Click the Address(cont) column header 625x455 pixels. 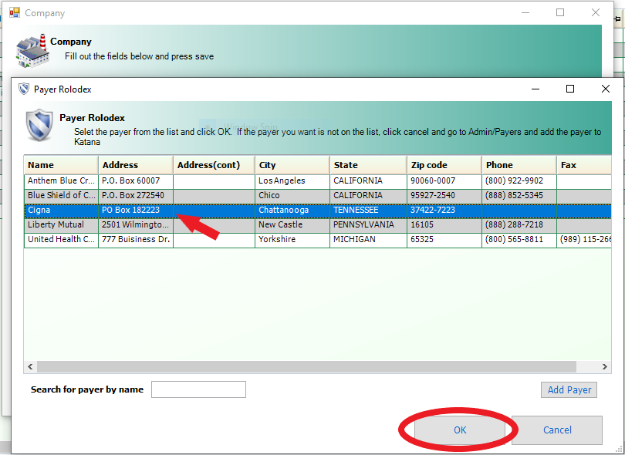point(214,165)
